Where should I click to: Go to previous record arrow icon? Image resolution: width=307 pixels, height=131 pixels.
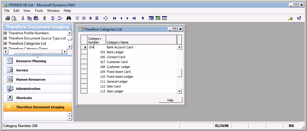point(121,18)
